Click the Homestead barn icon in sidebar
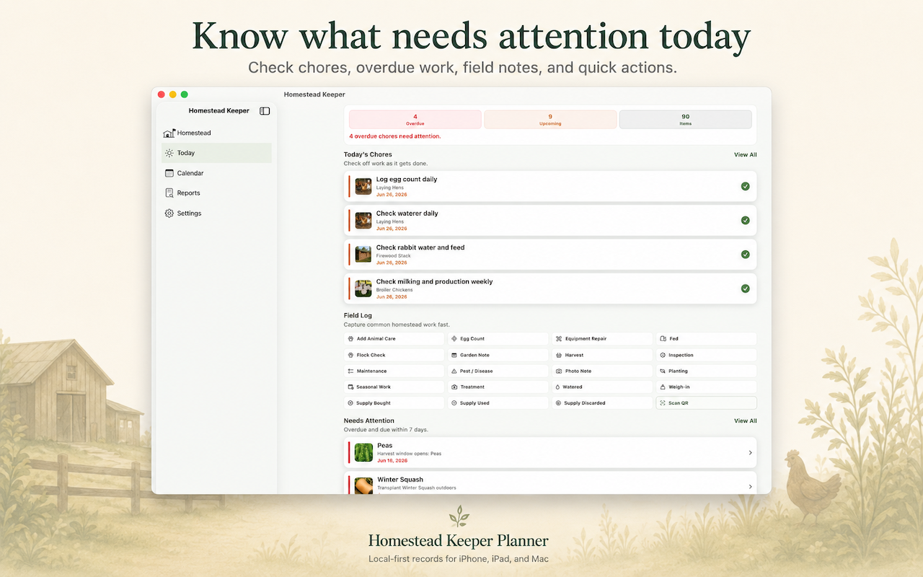The height and width of the screenshot is (577, 923). pos(169,133)
